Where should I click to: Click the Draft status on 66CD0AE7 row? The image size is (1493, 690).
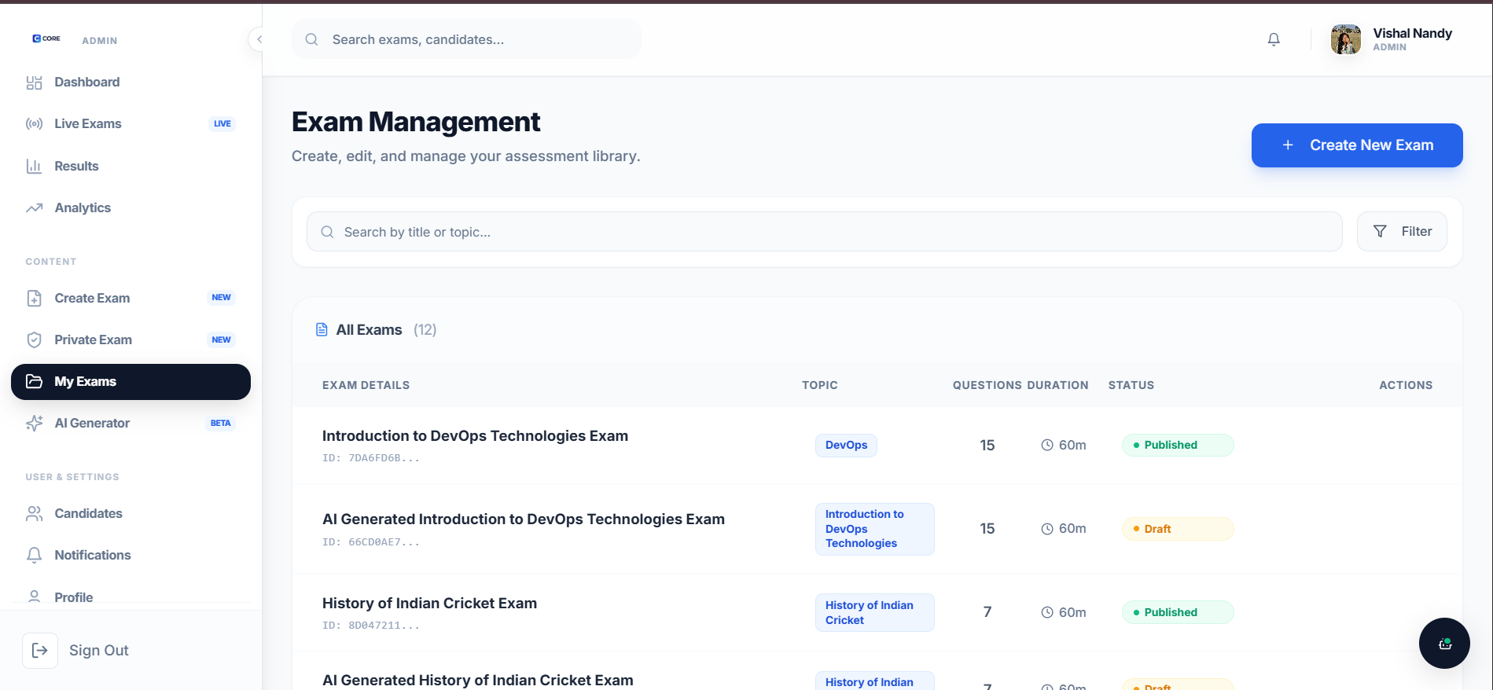(x=1178, y=529)
